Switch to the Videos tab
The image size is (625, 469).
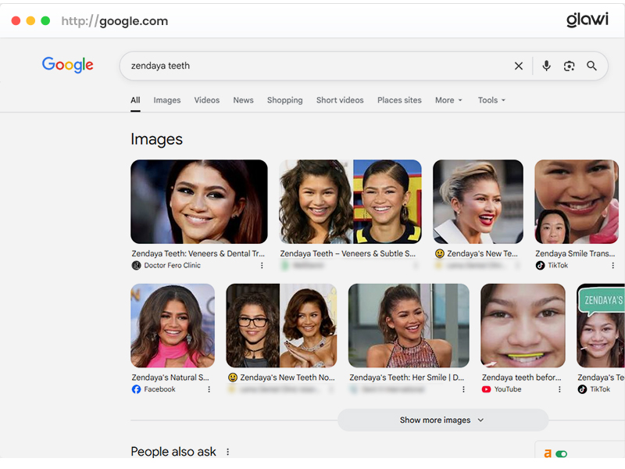[x=207, y=100]
